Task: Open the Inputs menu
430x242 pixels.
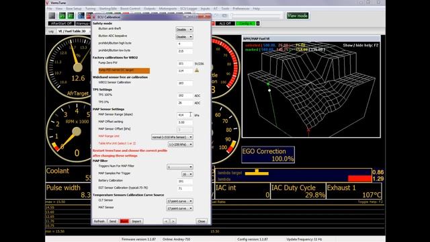Action: click(x=205, y=9)
